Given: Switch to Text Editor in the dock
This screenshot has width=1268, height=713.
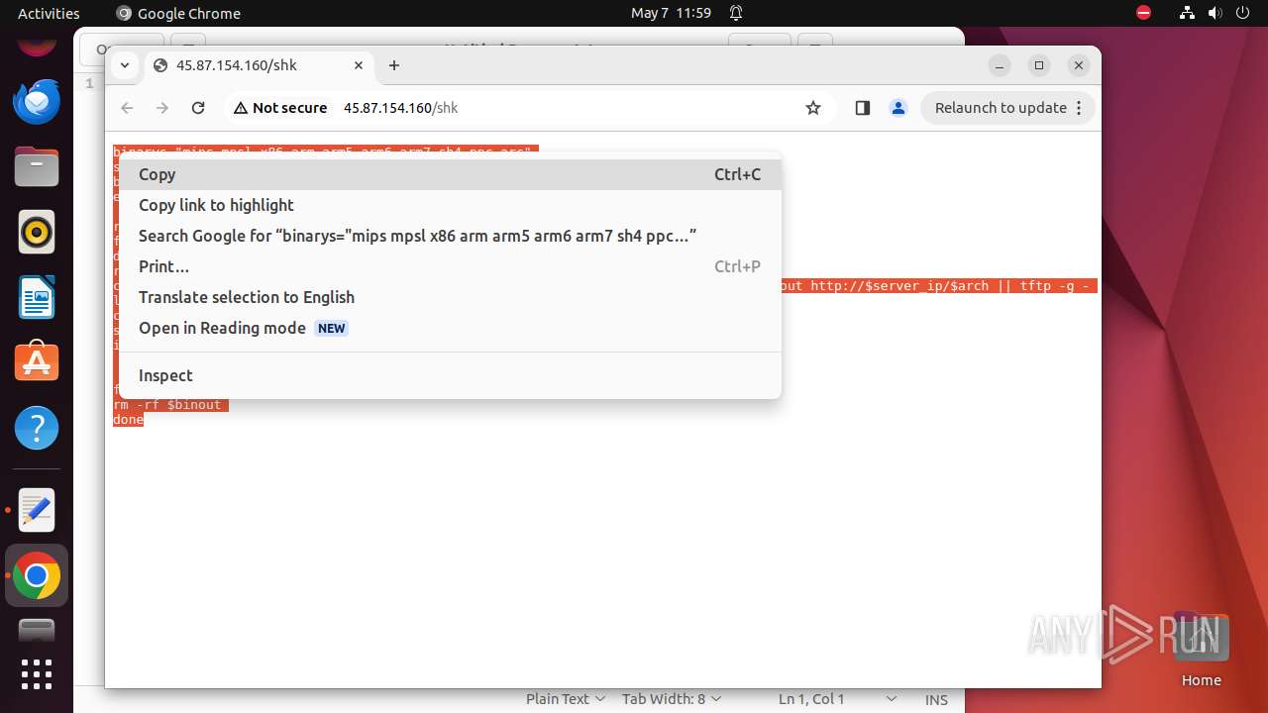Looking at the screenshot, I should tap(37, 510).
